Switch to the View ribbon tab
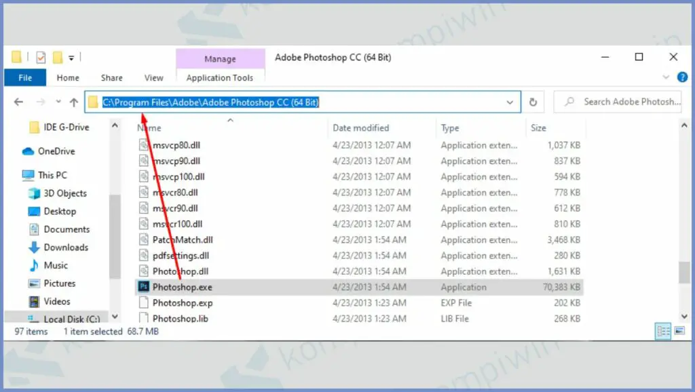695x392 pixels. click(154, 78)
